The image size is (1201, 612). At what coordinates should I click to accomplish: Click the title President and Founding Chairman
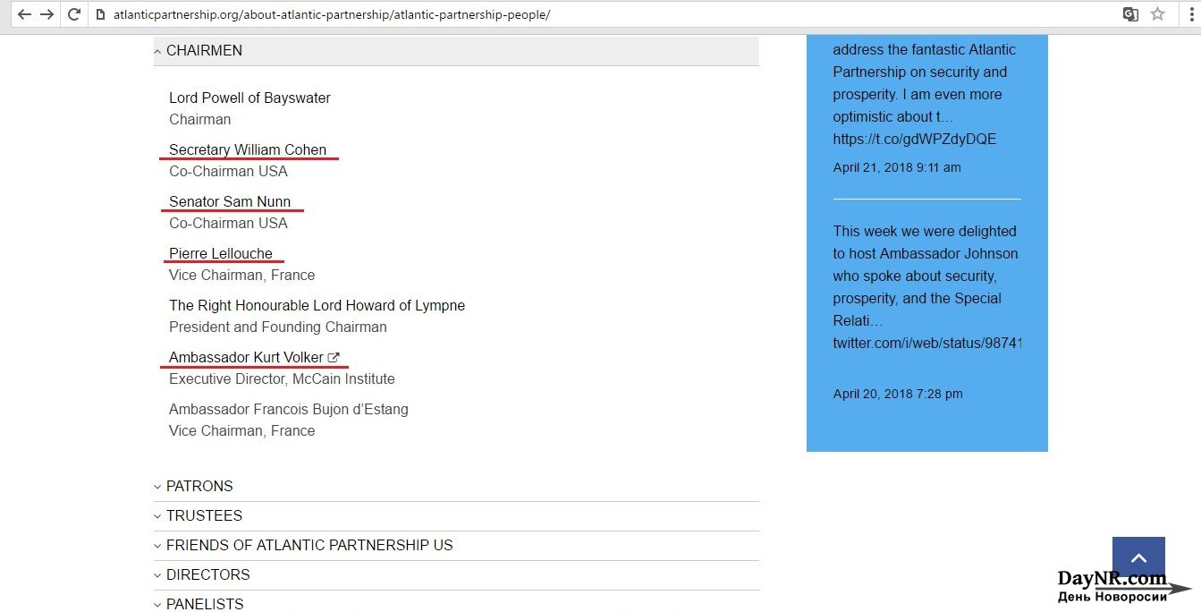(x=278, y=327)
